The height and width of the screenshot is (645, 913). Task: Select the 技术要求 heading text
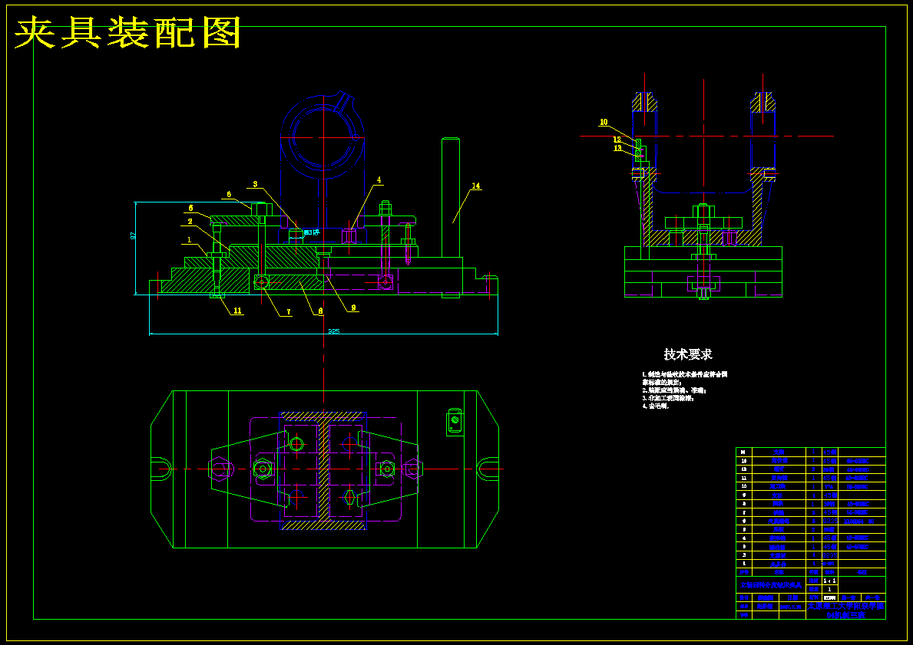pos(688,354)
